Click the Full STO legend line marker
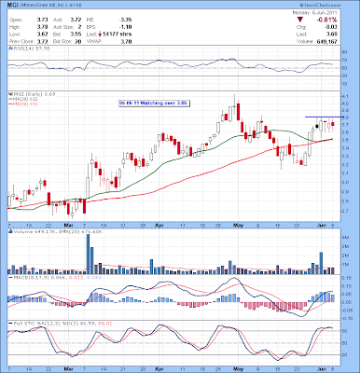The width and height of the screenshot is (360, 373). coord(9,324)
